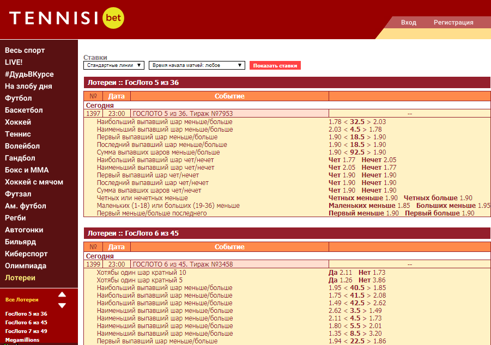Open the Бильярд category

pos(20,242)
